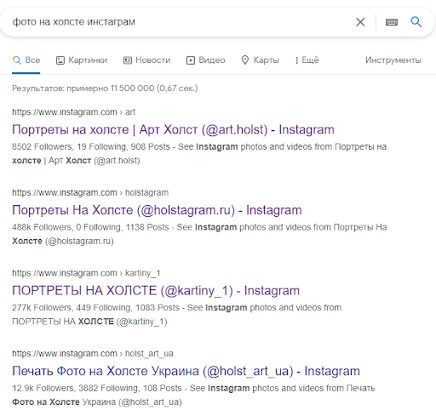Click the blue magnifier search icon
Image resolution: width=436 pixels, height=410 pixels.
pos(416,21)
